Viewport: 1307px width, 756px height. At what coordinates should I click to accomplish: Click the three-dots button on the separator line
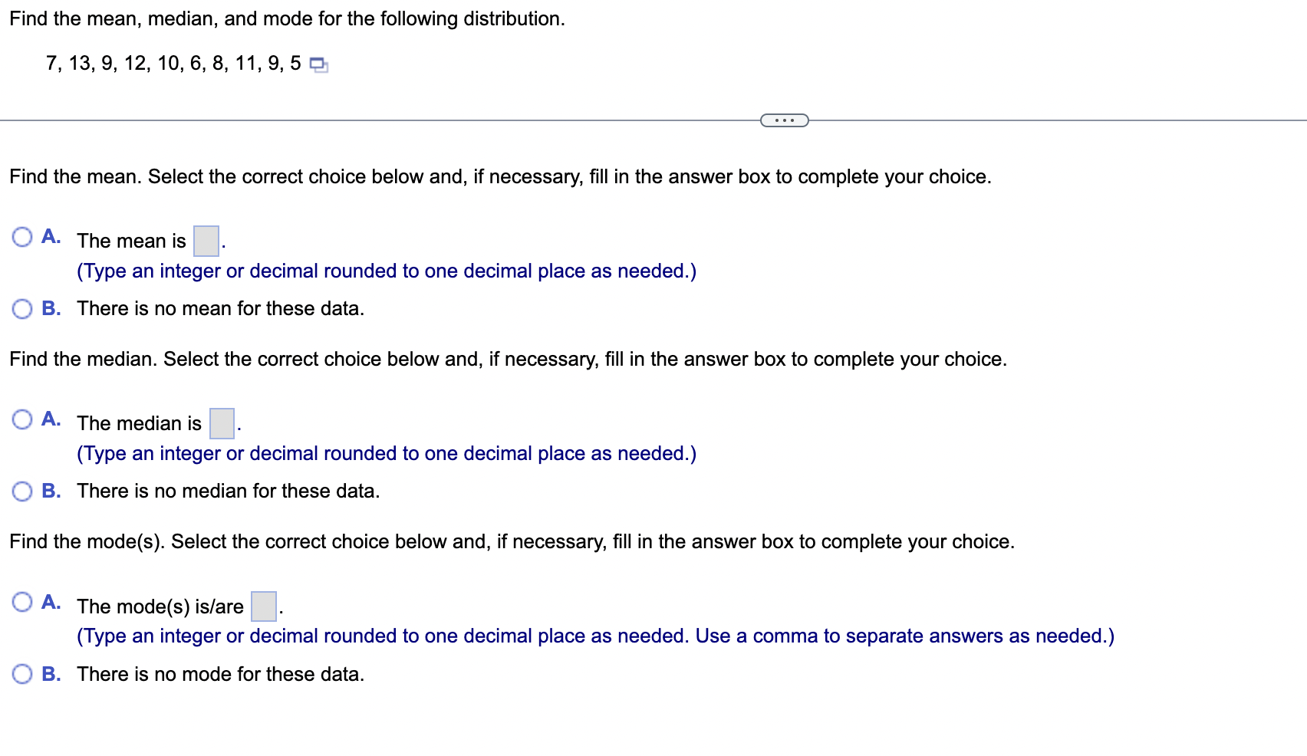pyautogui.click(x=784, y=119)
